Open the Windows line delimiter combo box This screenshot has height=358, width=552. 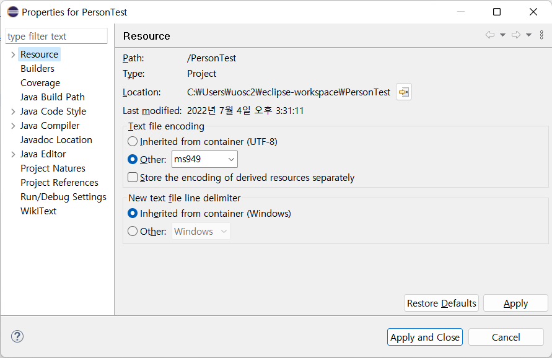pyautogui.click(x=201, y=231)
